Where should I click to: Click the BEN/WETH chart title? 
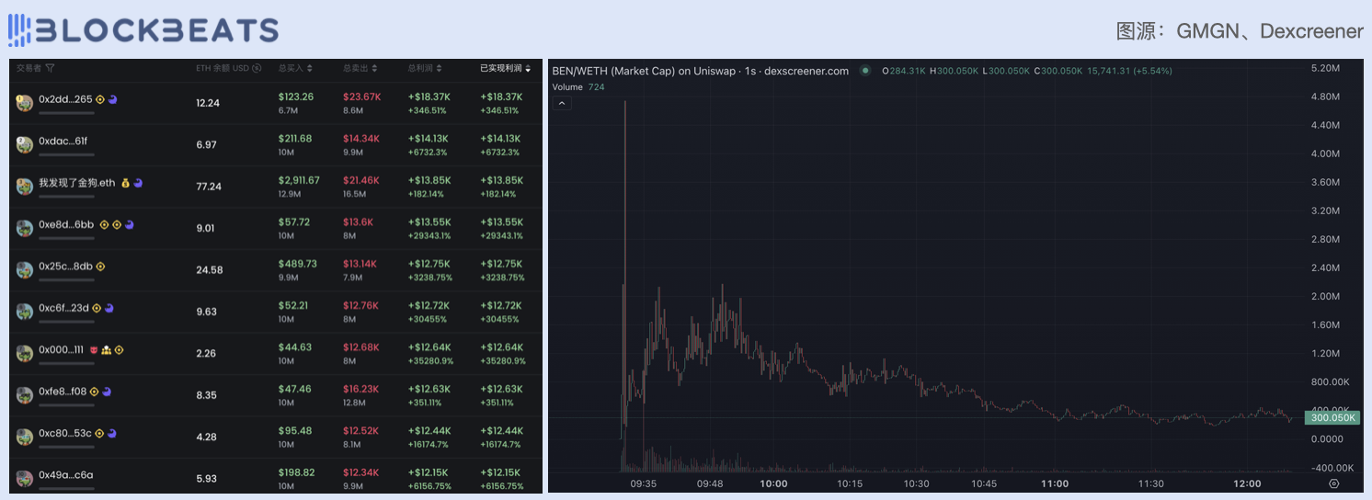[x=700, y=71]
